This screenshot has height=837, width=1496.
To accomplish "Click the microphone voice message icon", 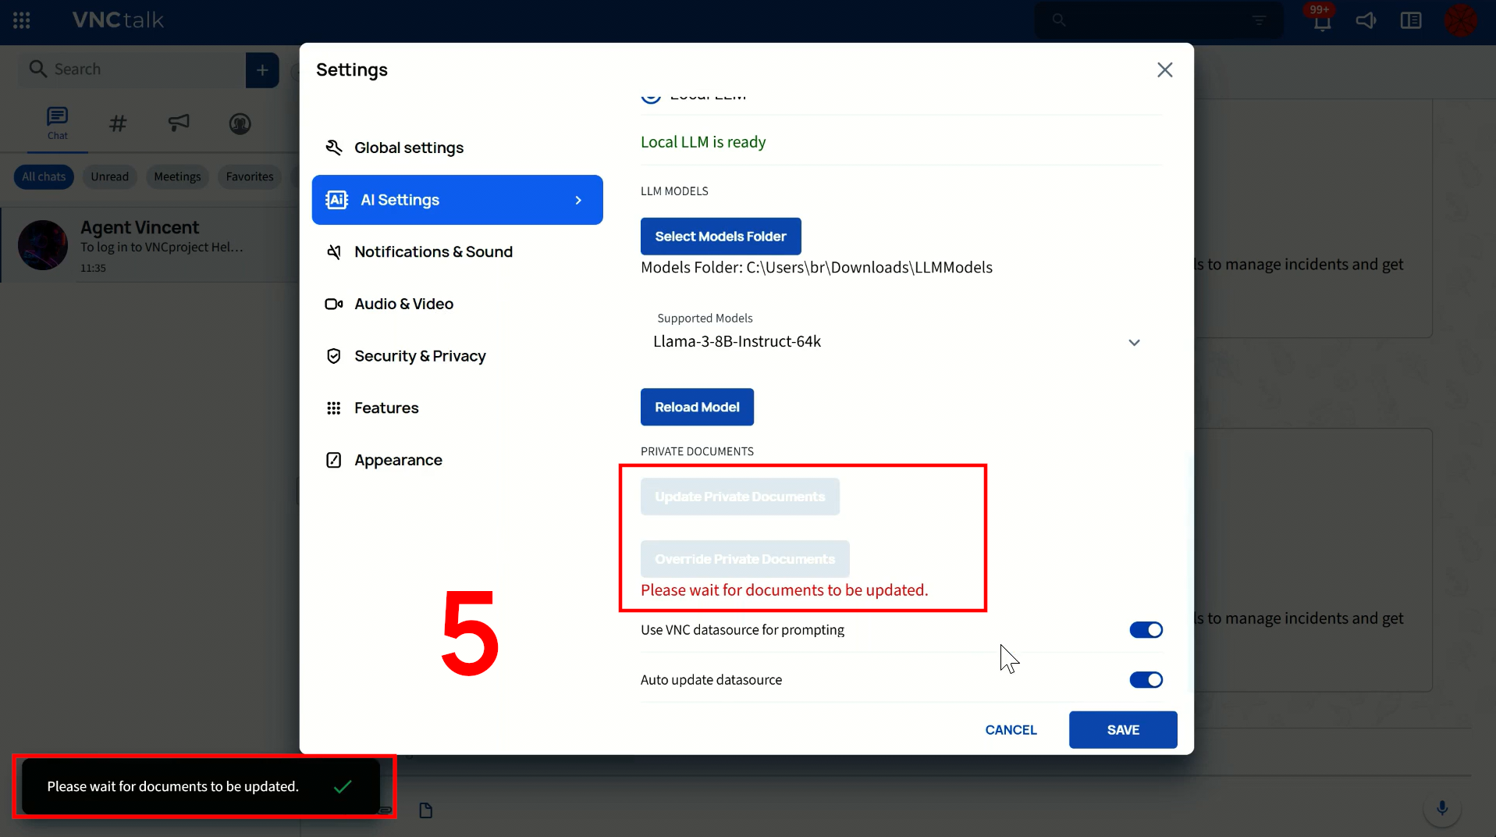I will (1441, 808).
